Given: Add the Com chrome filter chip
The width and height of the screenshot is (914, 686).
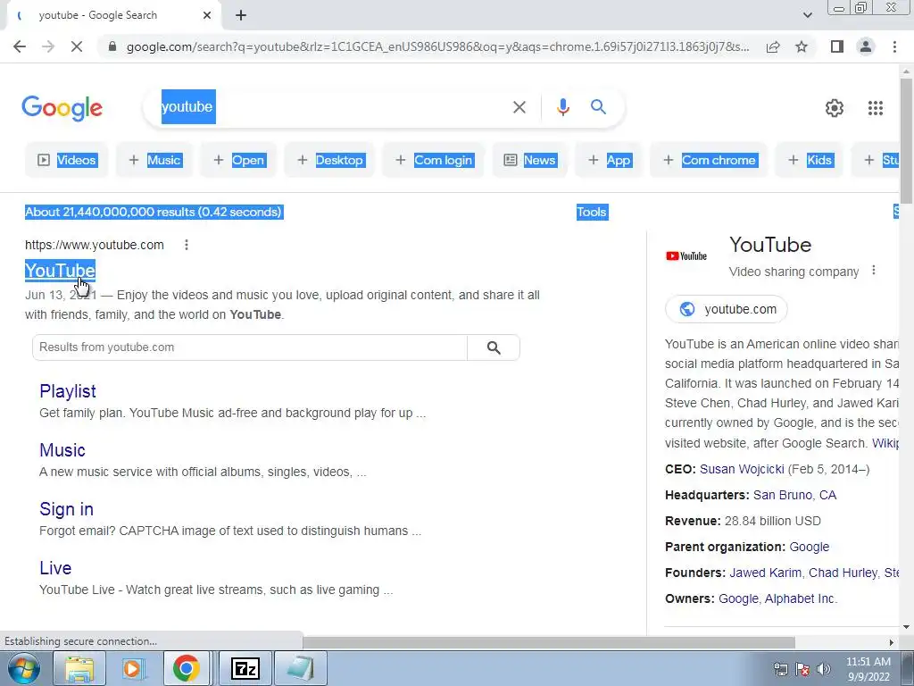Looking at the screenshot, I should (709, 160).
